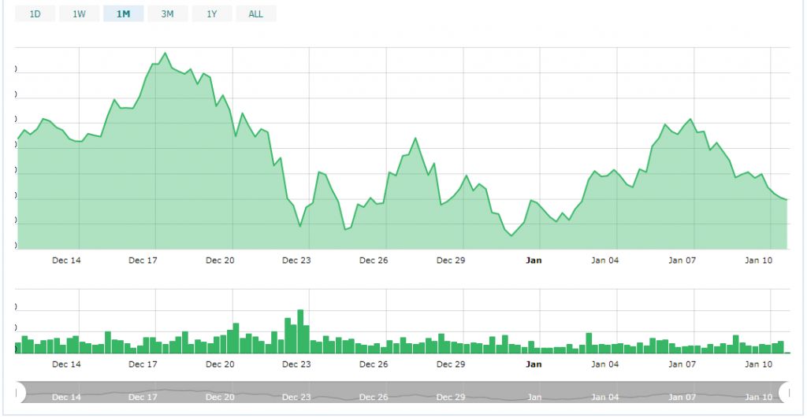Show the 3M time range
Image resolution: width=807 pixels, height=418 pixels.
(x=167, y=13)
